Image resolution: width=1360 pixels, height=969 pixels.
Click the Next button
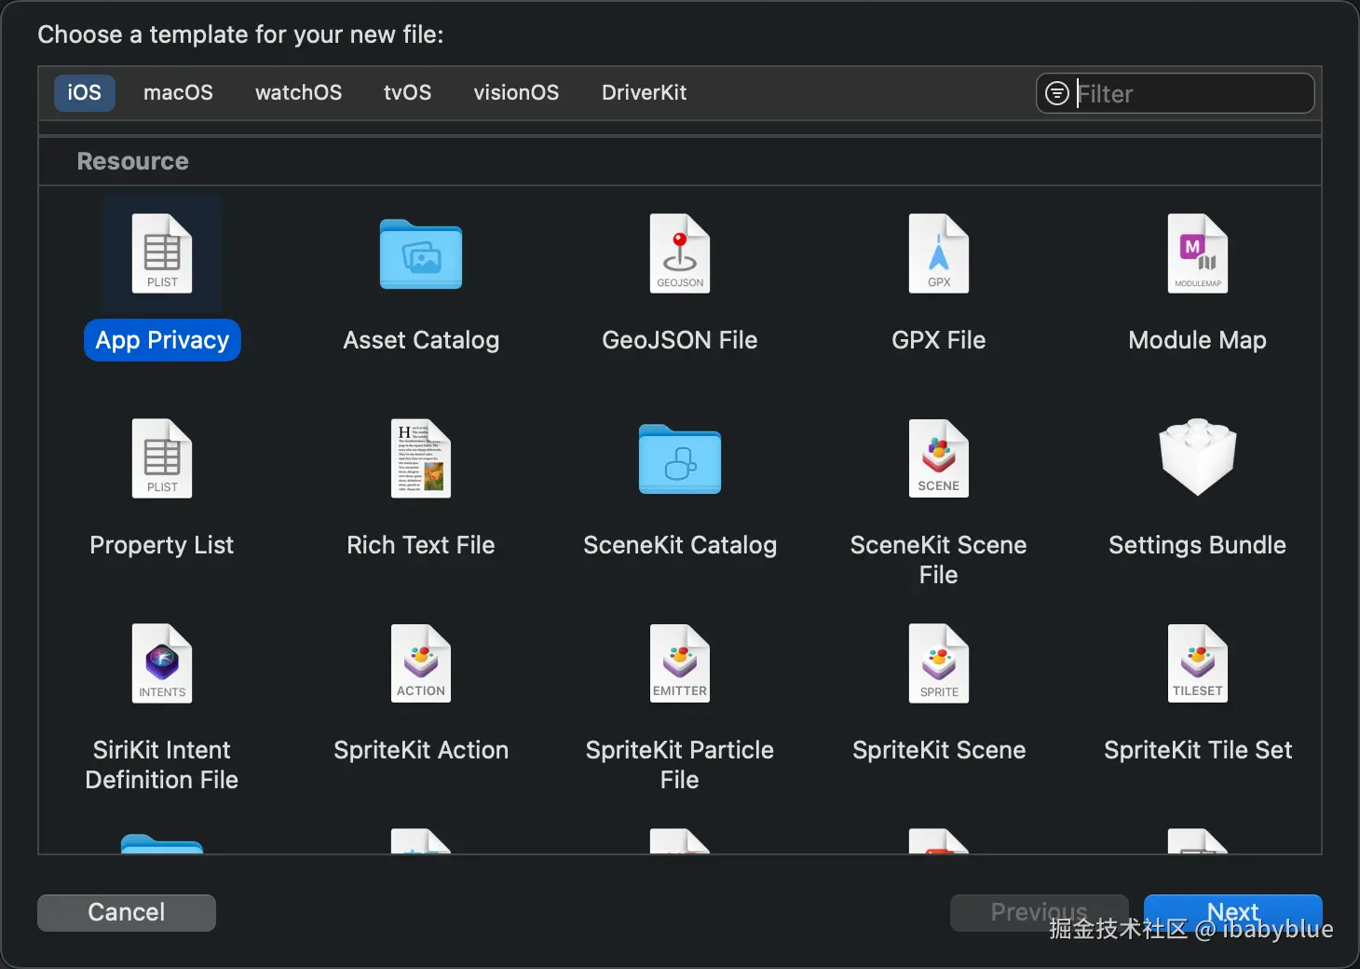(x=1233, y=912)
